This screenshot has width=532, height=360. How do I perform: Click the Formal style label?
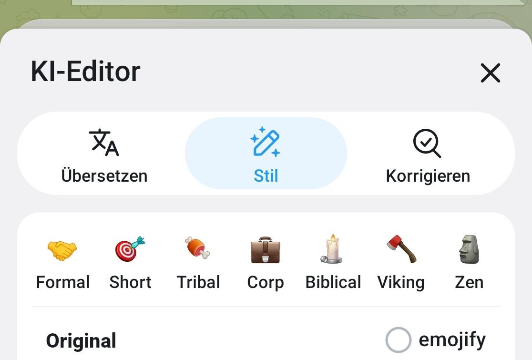63,282
